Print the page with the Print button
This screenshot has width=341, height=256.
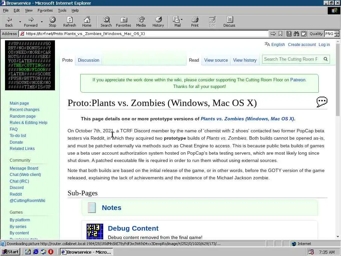(x=195, y=22)
